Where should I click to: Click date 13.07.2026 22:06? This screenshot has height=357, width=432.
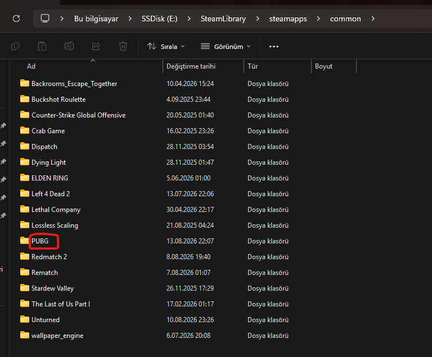pyautogui.click(x=190, y=193)
